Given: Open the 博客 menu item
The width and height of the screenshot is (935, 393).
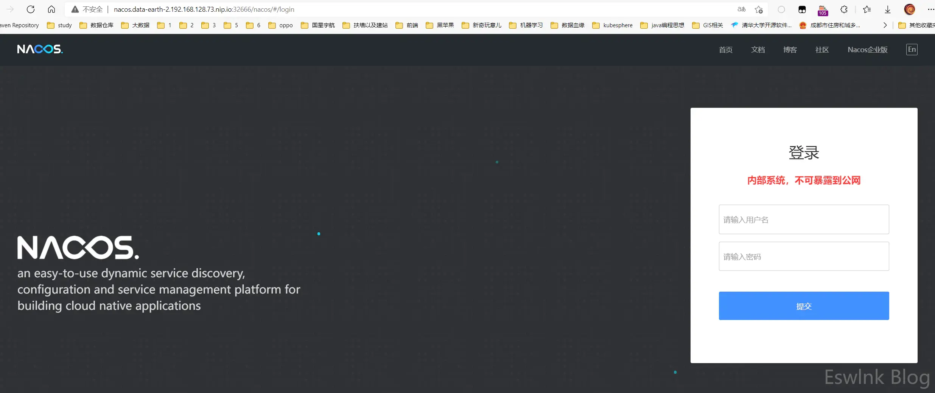Looking at the screenshot, I should pos(790,50).
